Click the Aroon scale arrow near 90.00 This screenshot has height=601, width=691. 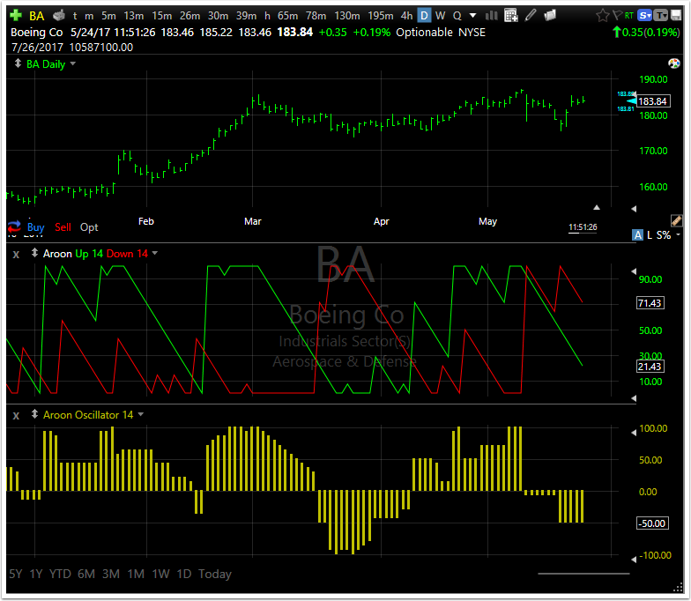tap(634, 271)
